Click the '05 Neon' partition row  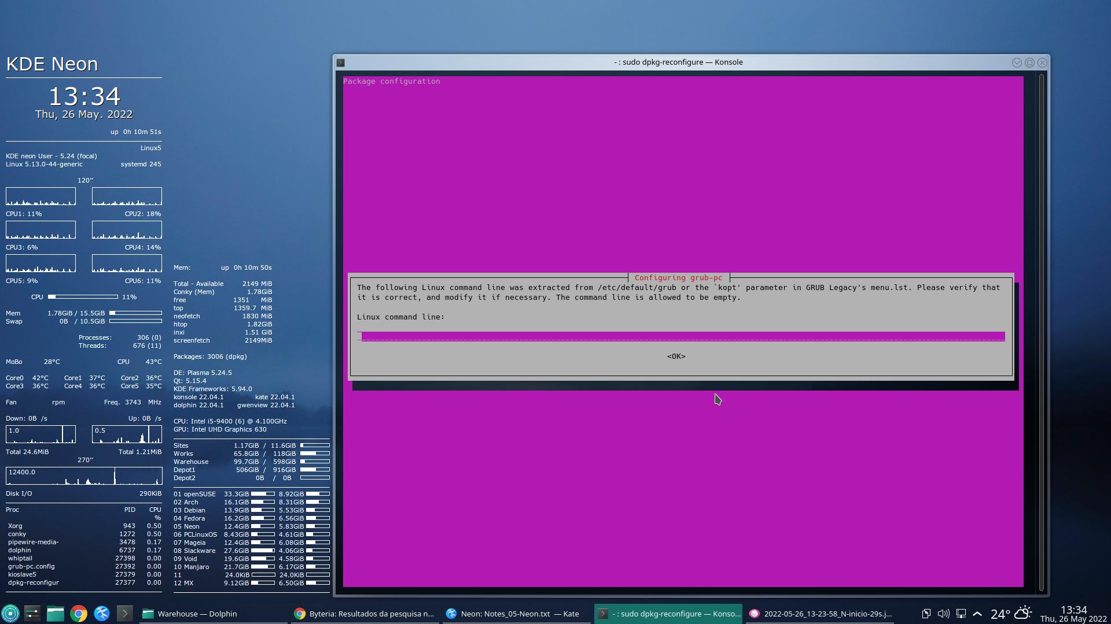251,526
